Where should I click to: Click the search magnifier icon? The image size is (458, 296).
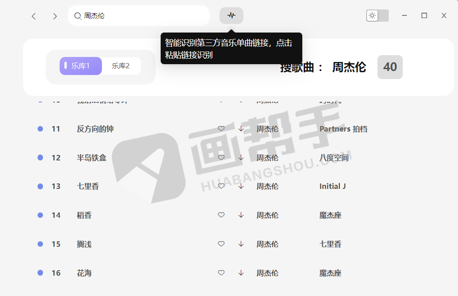(77, 16)
